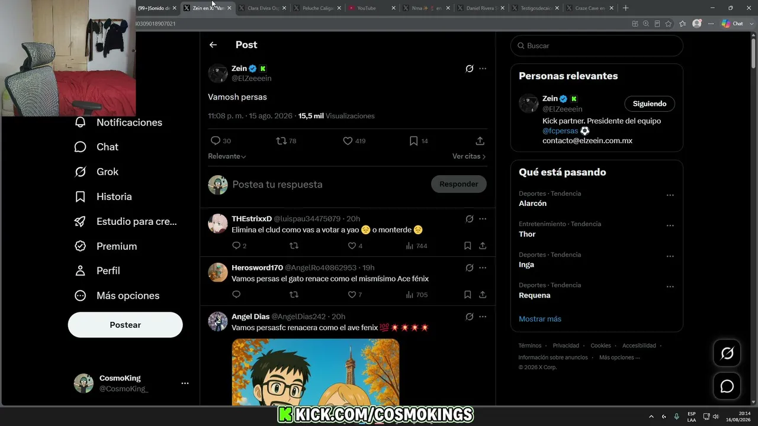Open the taskbar volume control

[716, 417]
